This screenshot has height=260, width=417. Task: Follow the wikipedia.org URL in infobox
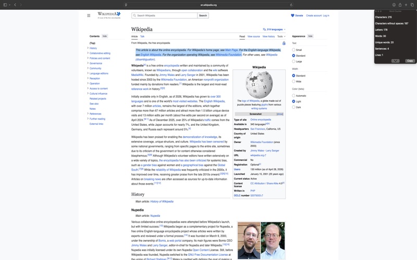pos(258,155)
